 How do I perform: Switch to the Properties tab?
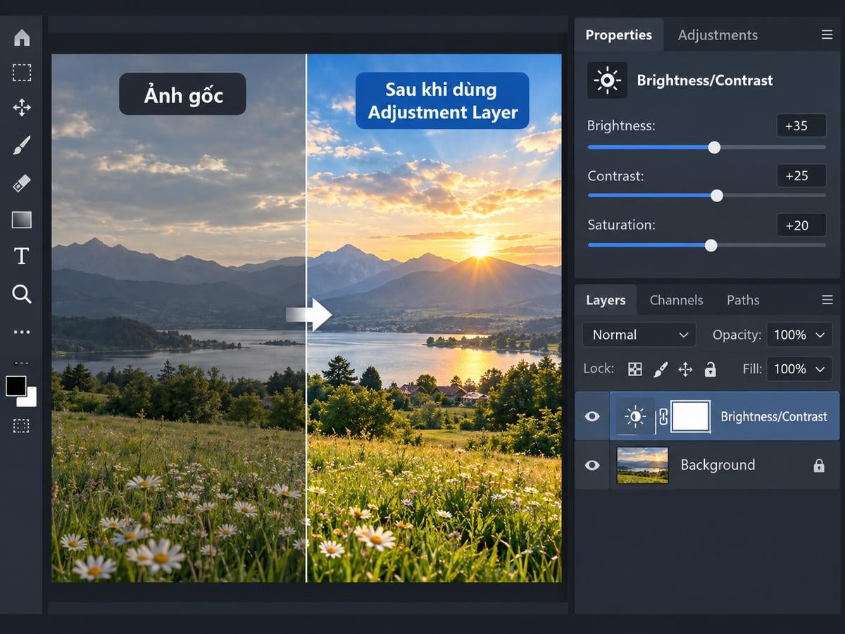[619, 35]
